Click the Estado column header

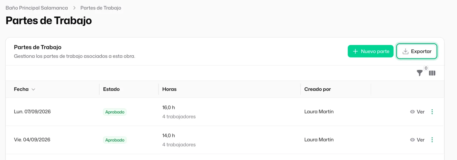click(111, 89)
